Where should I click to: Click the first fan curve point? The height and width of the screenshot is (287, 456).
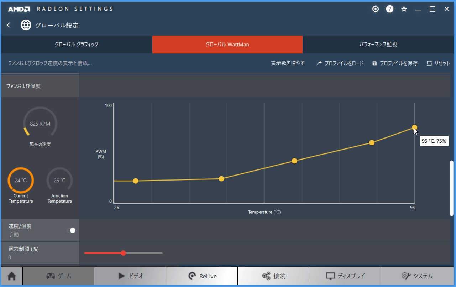pyautogui.click(x=136, y=181)
